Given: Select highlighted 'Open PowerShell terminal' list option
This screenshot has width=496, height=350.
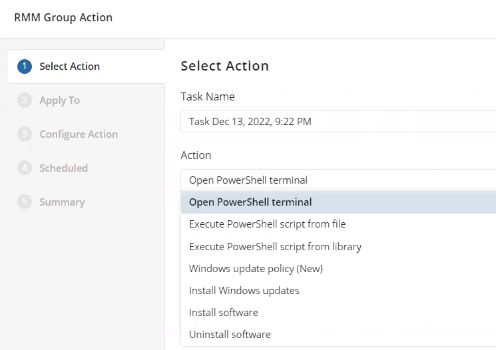Looking at the screenshot, I should pyautogui.click(x=250, y=202).
